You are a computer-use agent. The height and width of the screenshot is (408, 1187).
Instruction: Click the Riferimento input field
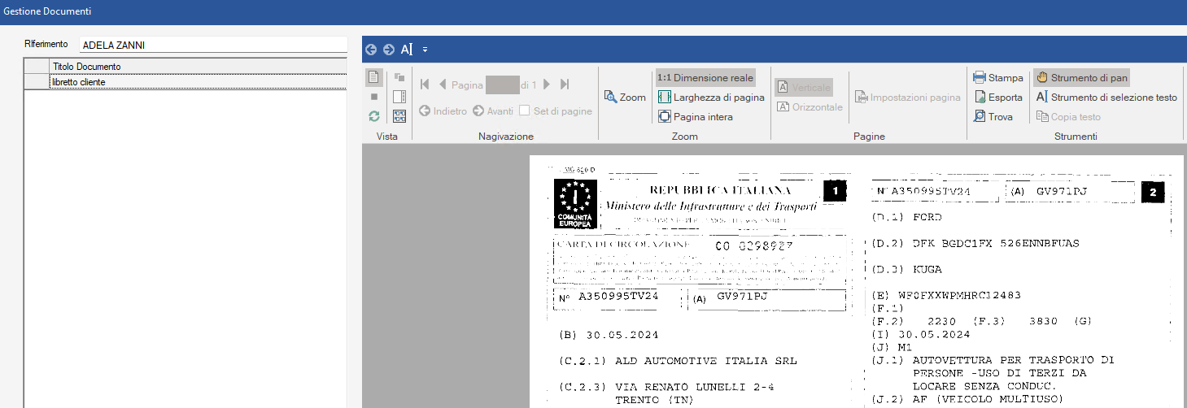213,46
